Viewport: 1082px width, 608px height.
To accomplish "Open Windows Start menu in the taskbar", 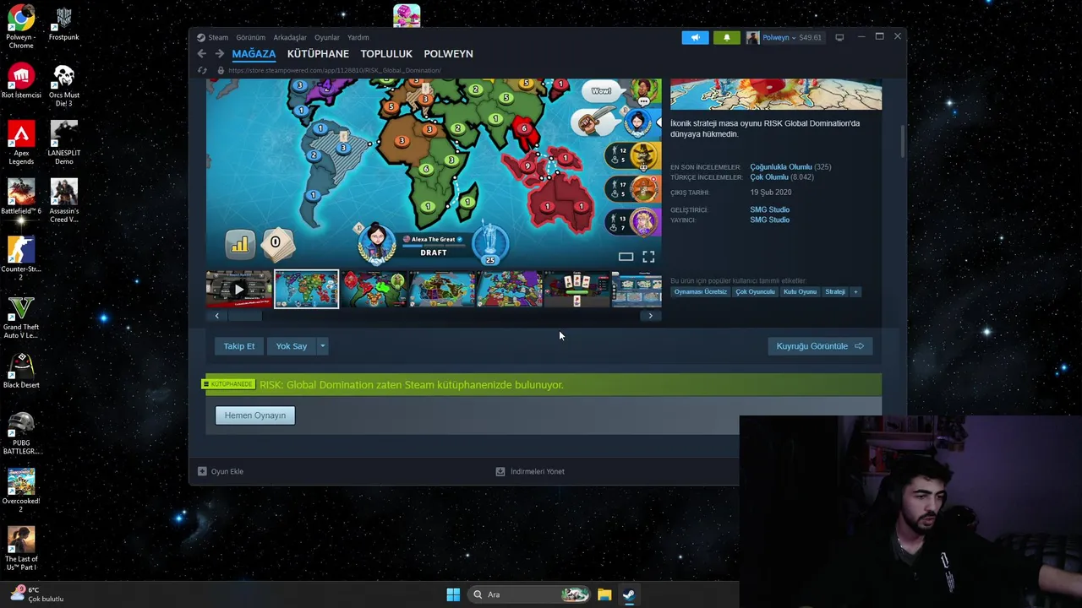I will [x=453, y=594].
